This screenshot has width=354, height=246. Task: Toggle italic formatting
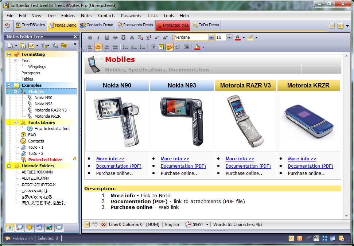click(x=98, y=38)
